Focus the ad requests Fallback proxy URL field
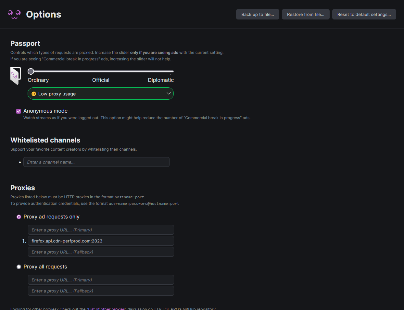Image resolution: width=404 pixels, height=310 pixels. 101,252
